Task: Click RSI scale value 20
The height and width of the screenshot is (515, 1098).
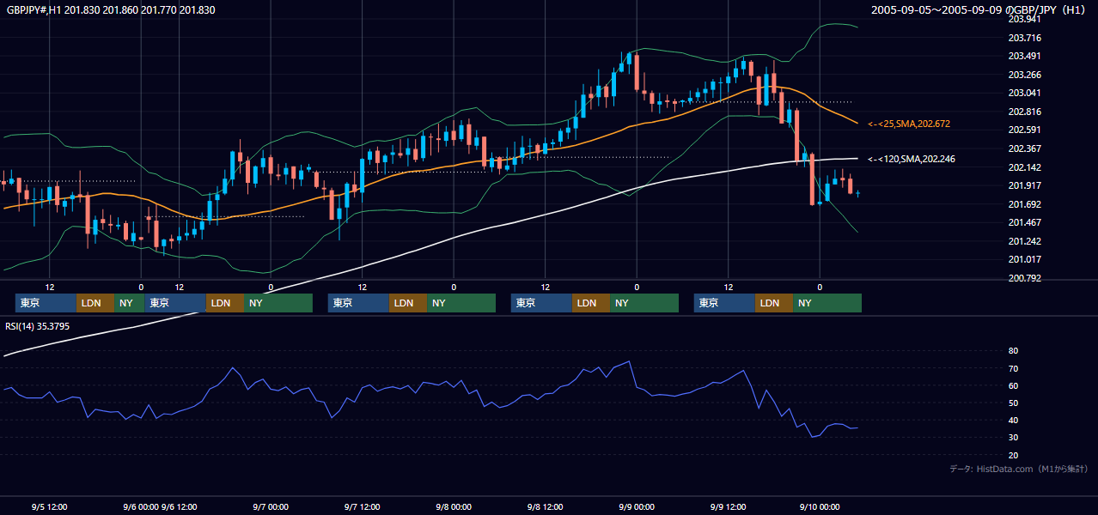Action: pos(1013,455)
